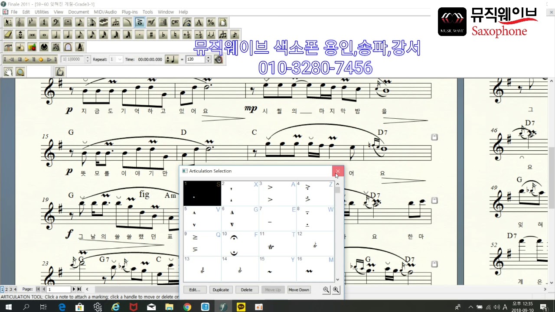Open the Utilities menu
Viewport: 555px width, 312px height.
(42, 12)
